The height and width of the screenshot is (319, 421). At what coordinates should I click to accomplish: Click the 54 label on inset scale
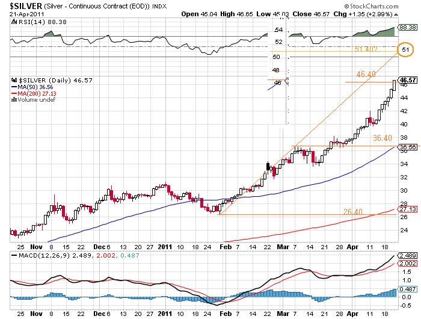278,30
